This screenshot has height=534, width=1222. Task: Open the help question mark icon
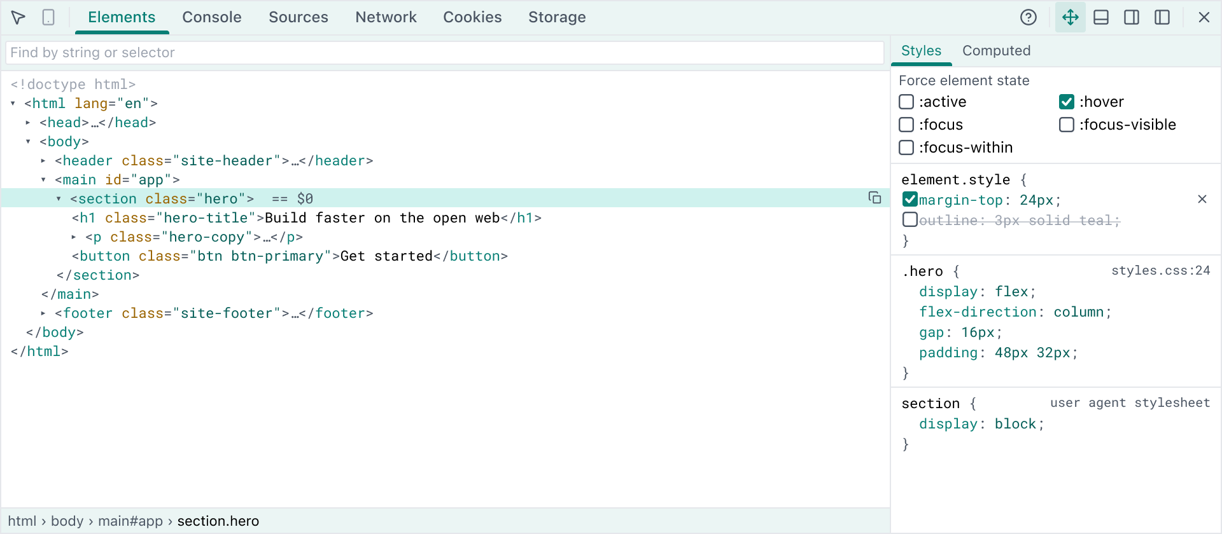click(1029, 17)
